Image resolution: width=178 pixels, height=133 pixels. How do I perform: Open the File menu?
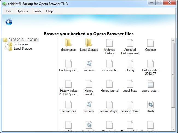9,11
